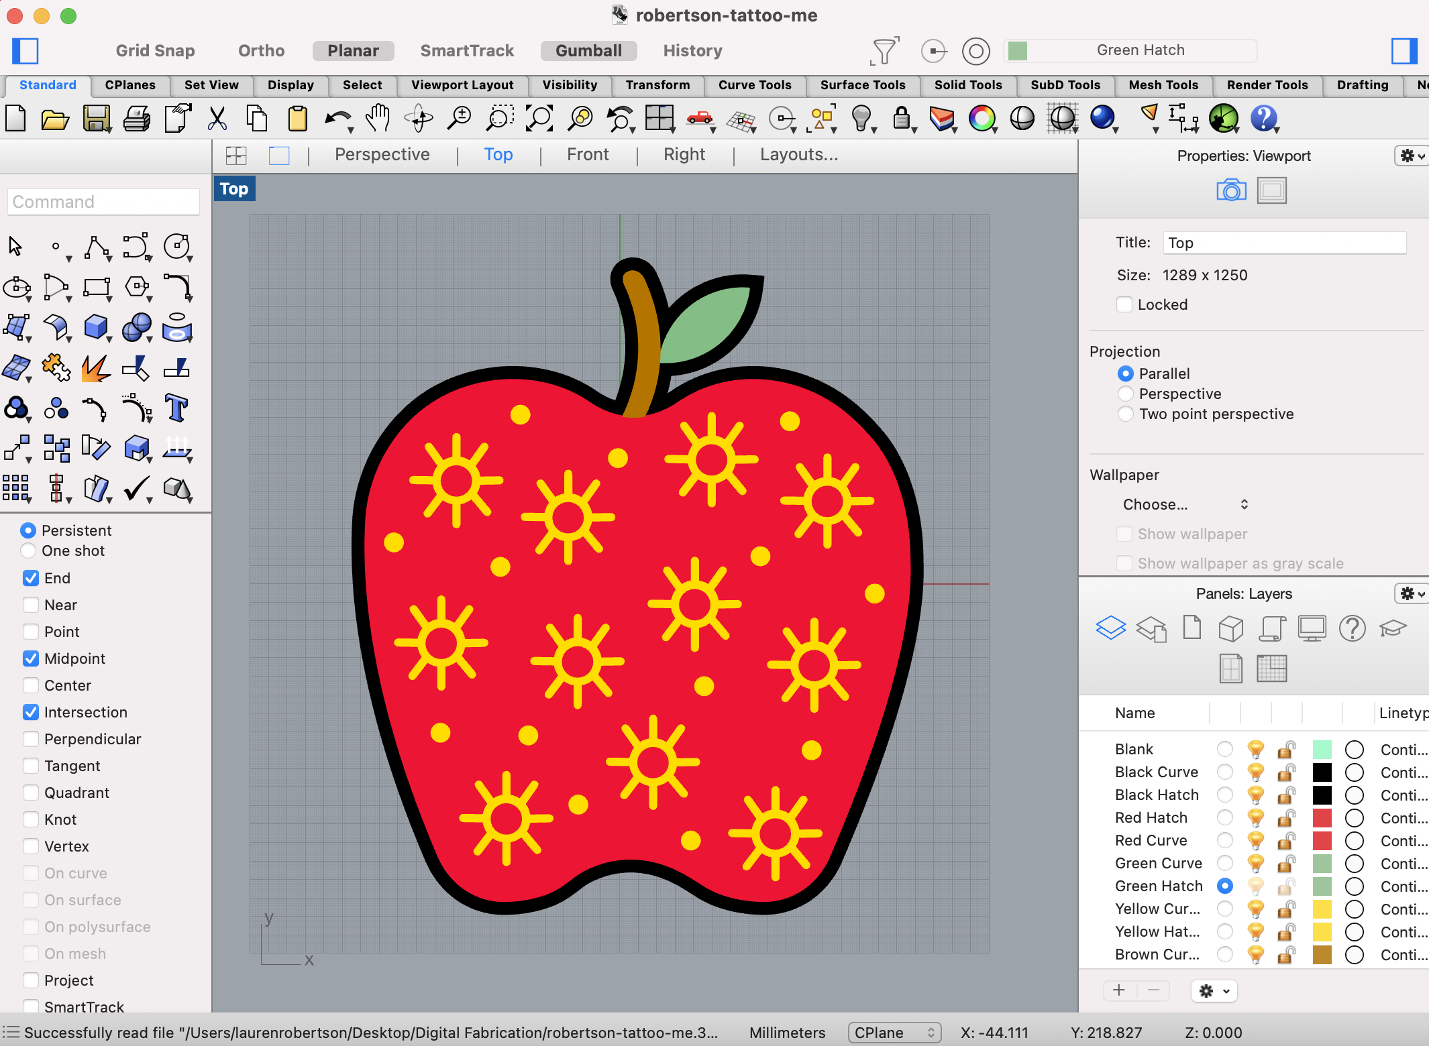Screen dimensions: 1429x1046
Task: Click the Undo arrow icon
Action: (336, 119)
